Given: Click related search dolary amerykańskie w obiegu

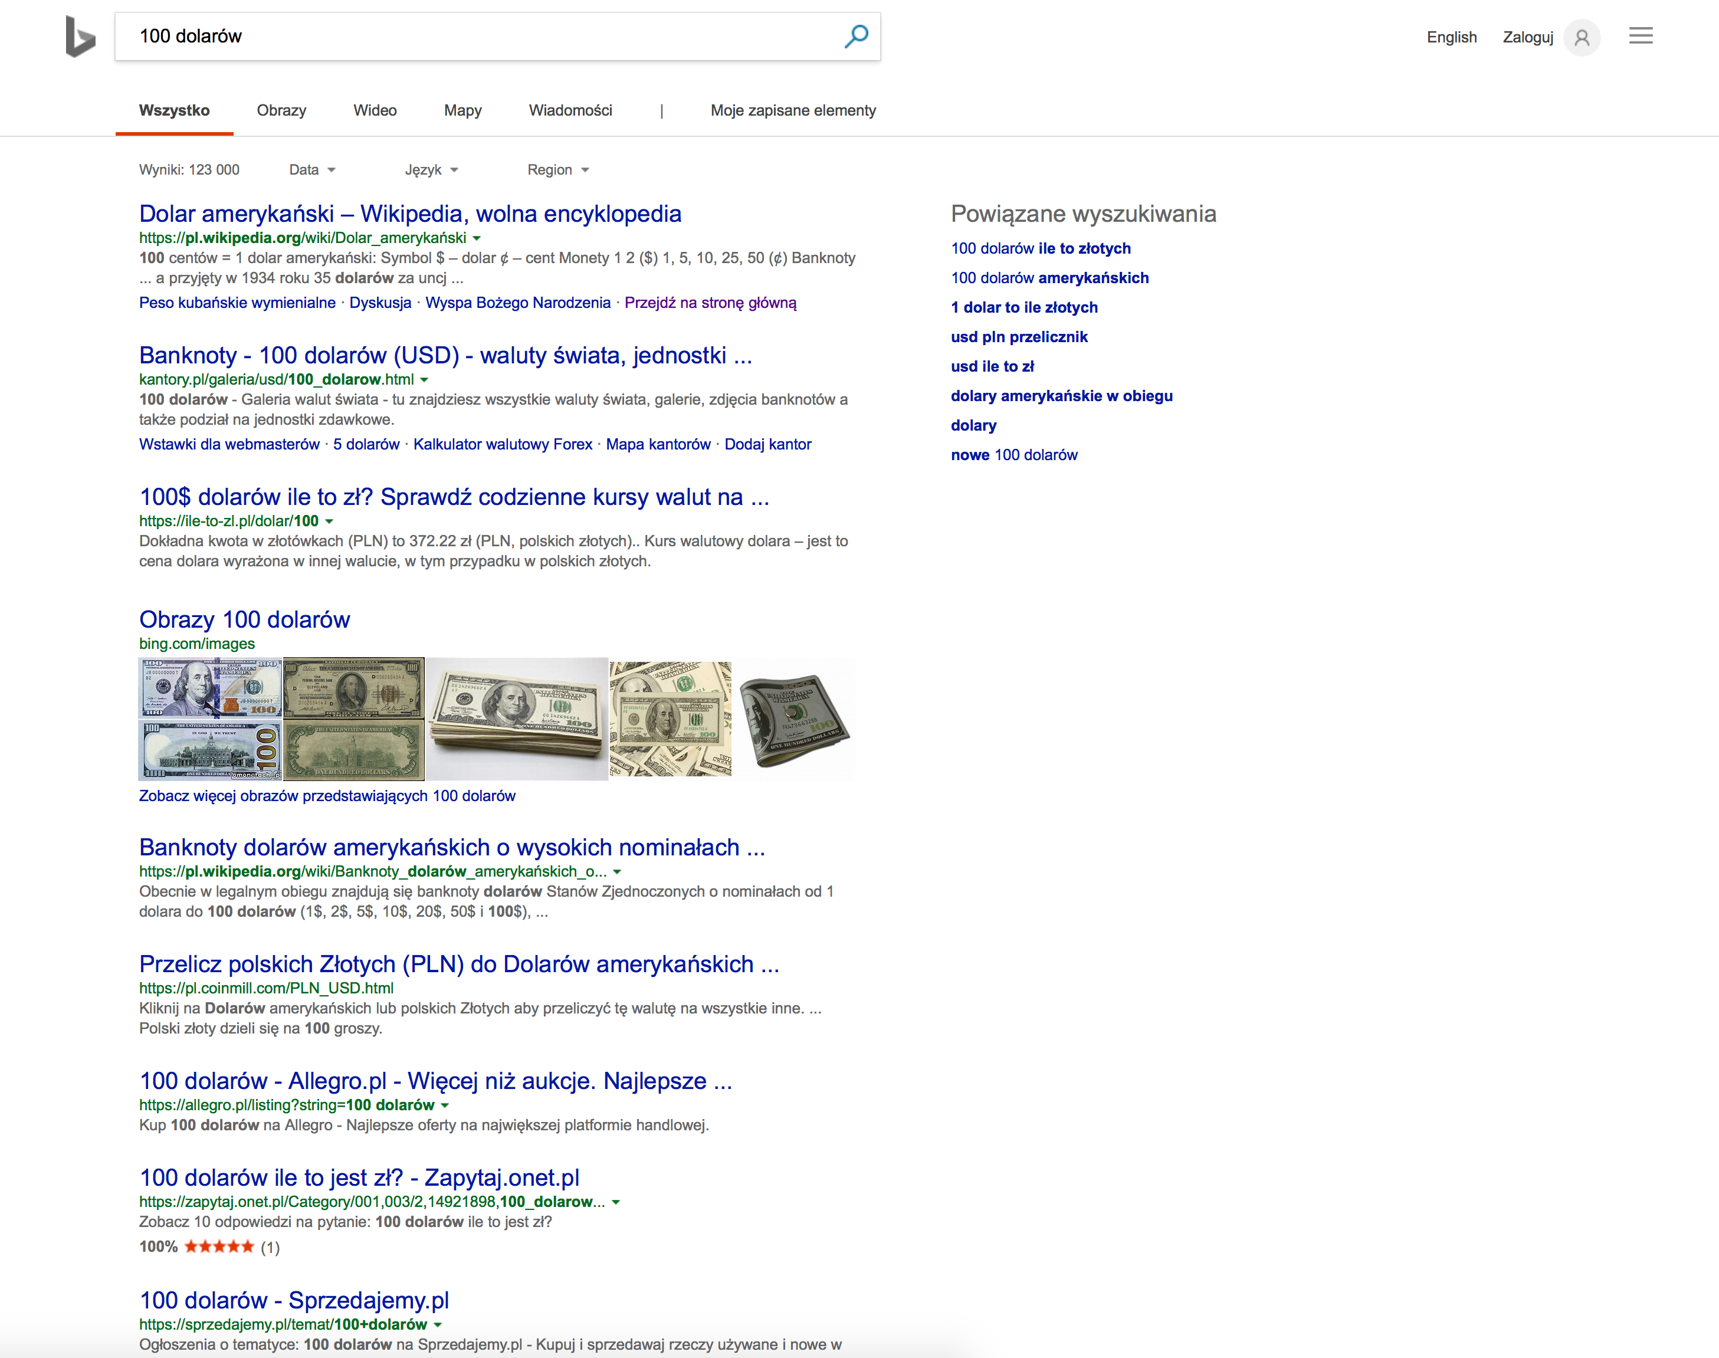Looking at the screenshot, I should [1061, 395].
